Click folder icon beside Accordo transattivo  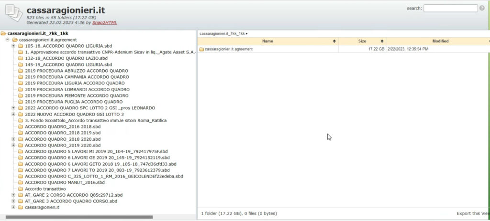(21, 189)
